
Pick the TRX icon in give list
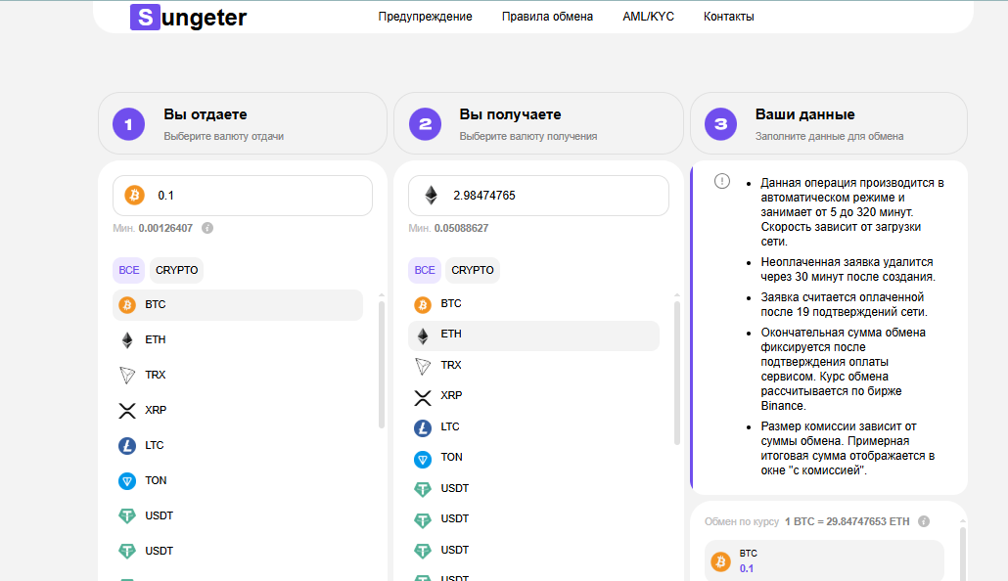click(127, 376)
